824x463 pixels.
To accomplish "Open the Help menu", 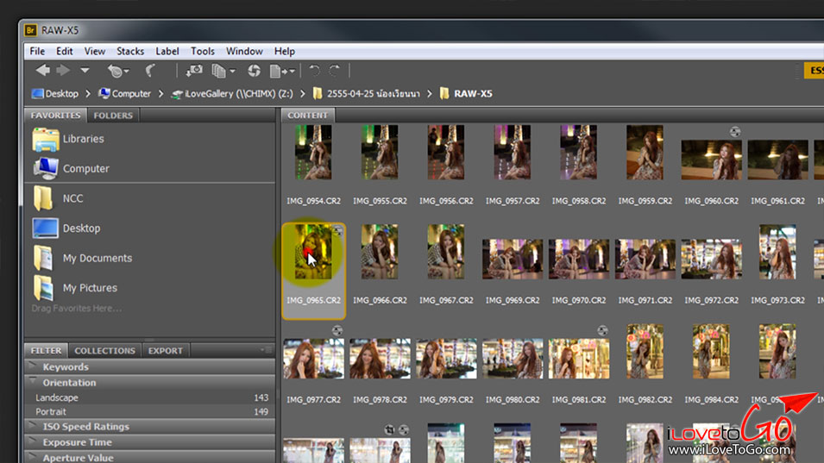I will (x=284, y=51).
